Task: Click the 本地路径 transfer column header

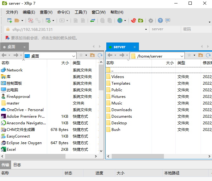Action: point(185,173)
